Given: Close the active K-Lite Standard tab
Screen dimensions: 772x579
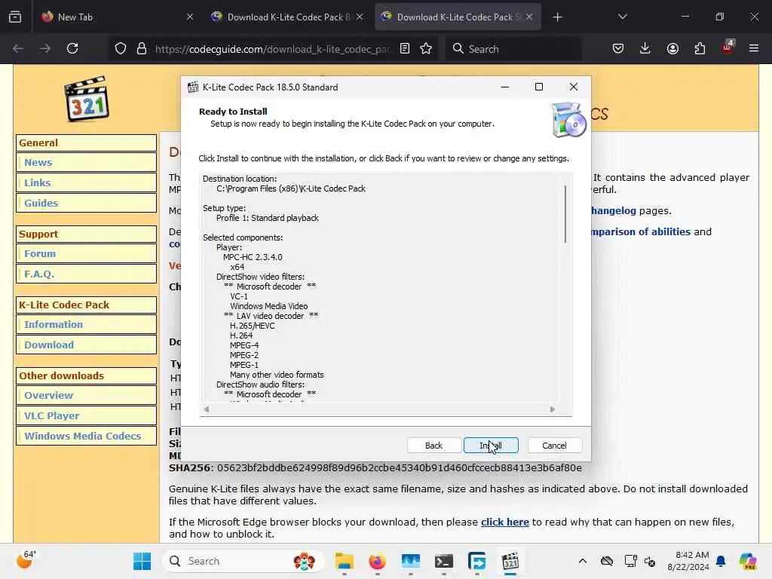Looking at the screenshot, I should [x=529, y=17].
